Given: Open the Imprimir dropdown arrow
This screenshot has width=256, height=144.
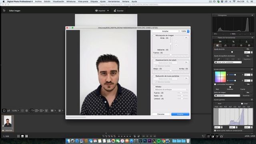Looking at the screenshot, I should (108, 11).
